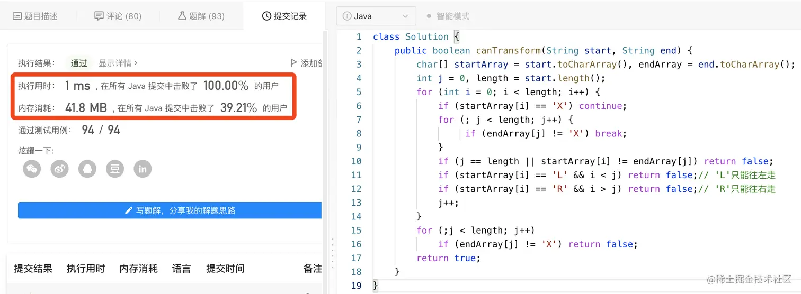
Task: Click the 'int j = 0, length' code line
Action: [x=511, y=78]
